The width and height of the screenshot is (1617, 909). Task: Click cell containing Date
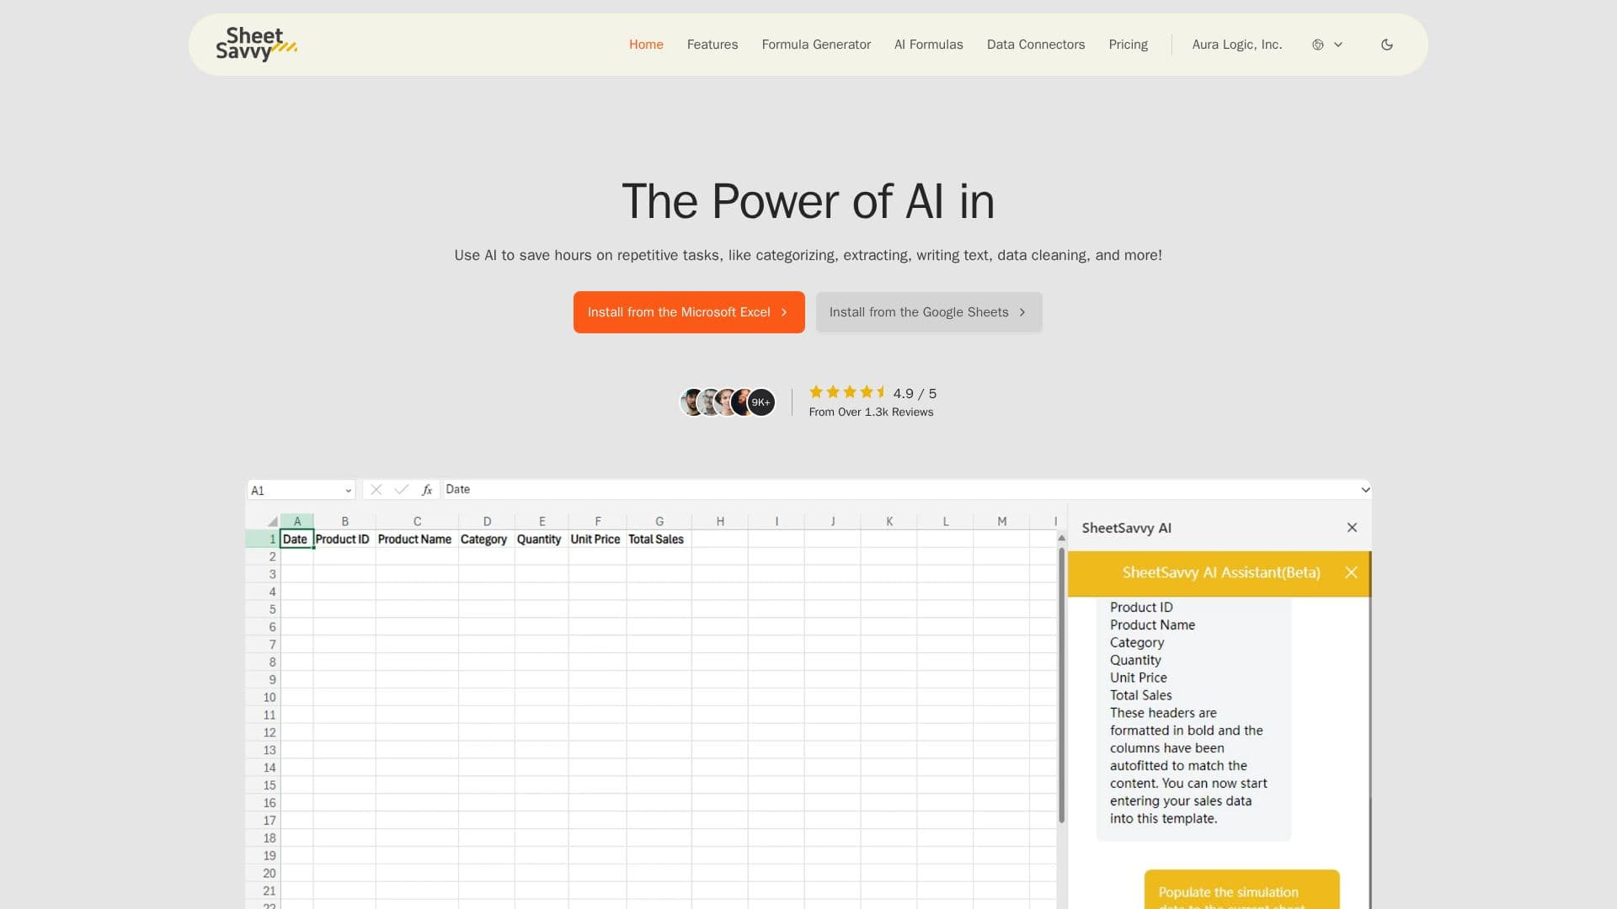[x=296, y=540]
